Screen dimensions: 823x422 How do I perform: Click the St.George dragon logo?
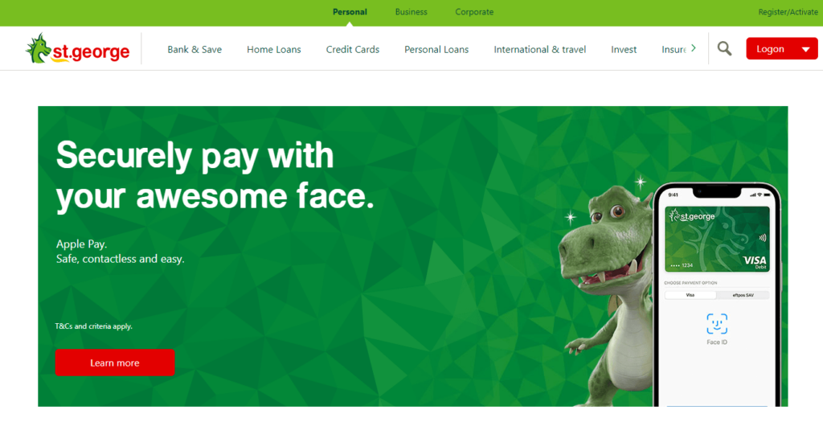78,49
